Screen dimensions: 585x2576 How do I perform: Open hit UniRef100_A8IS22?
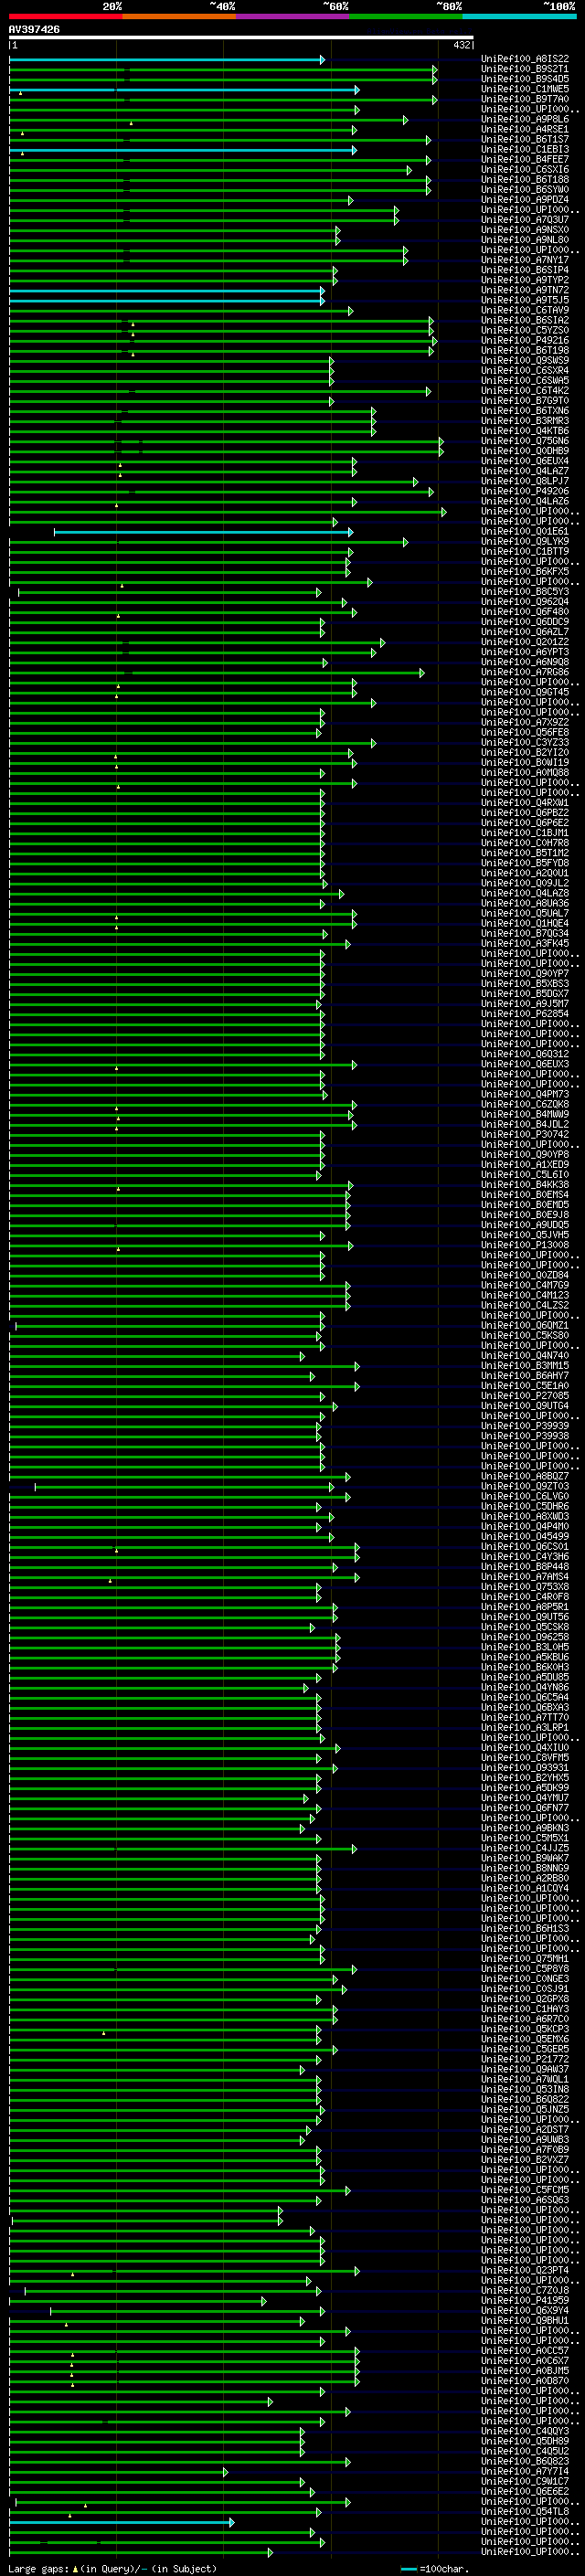525,59
